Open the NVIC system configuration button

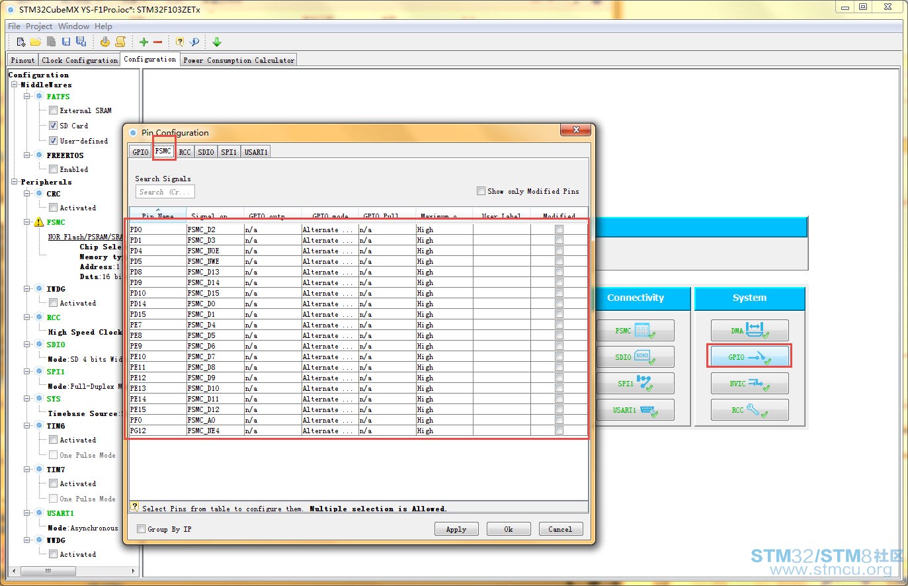750,383
